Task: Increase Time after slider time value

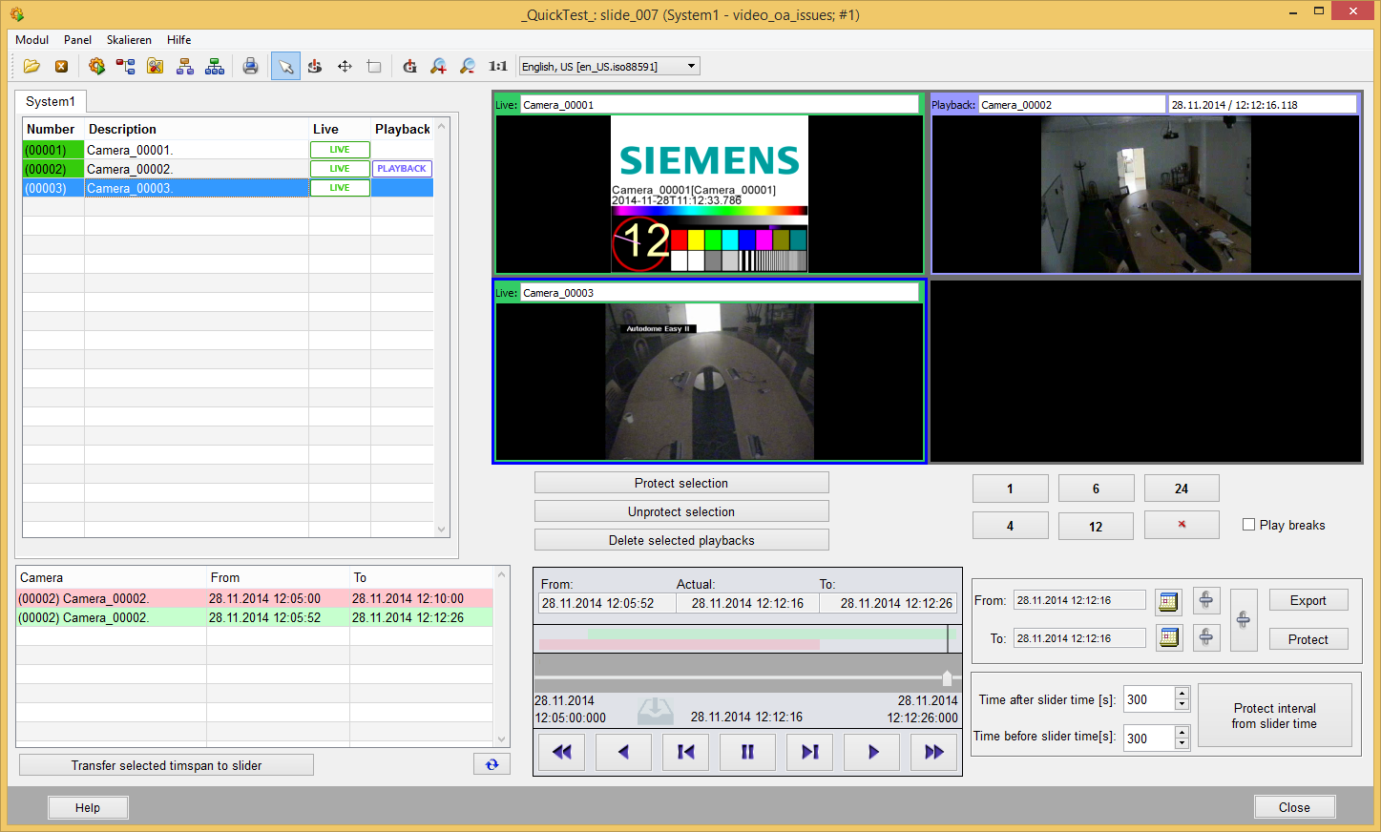Action: click(x=1182, y=694)
